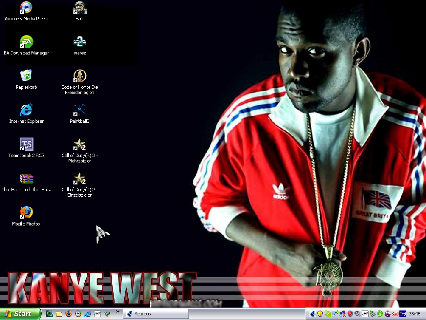Screen dimensions: 426x320
Task: Click the purple face tray icon
Action: tap(387, 314)
